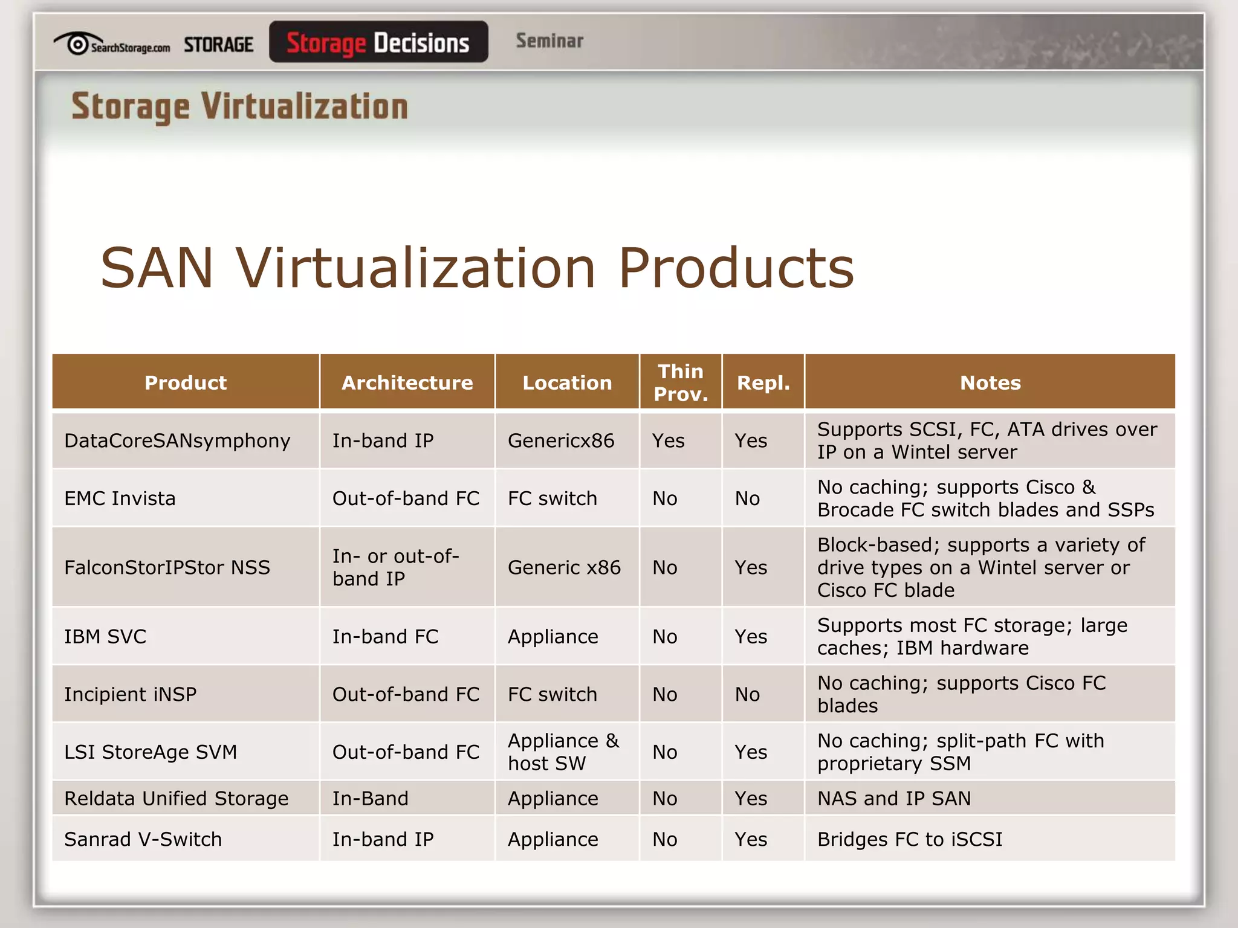The image size is (1238, 928).
Task: Click Thin Prov. No for EMC Invista
Action: 681,498
